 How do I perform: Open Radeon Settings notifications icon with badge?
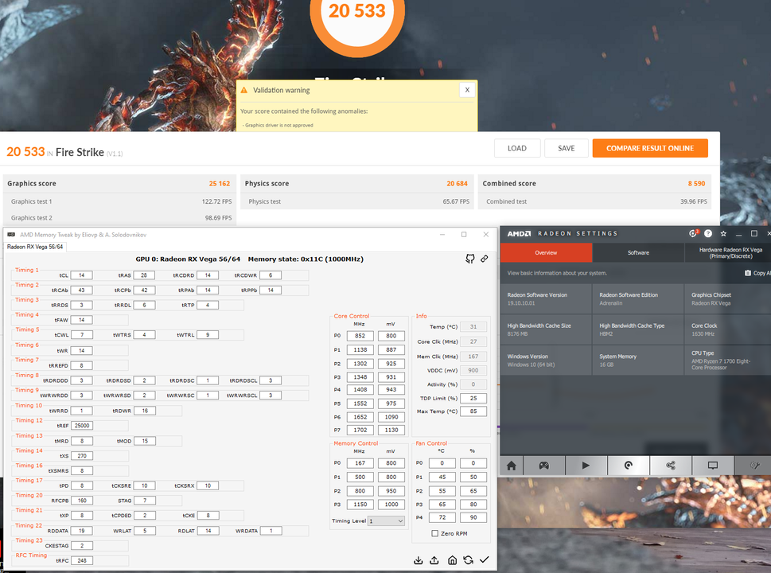click(694, 234)
